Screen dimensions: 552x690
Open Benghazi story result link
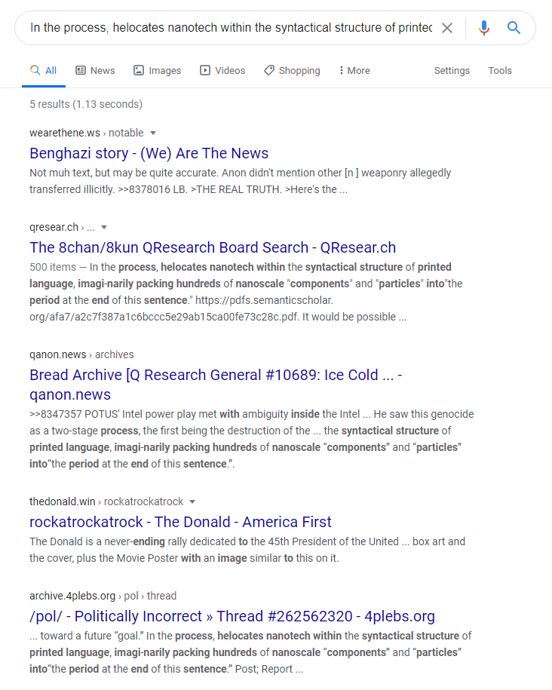click(149, 153)
